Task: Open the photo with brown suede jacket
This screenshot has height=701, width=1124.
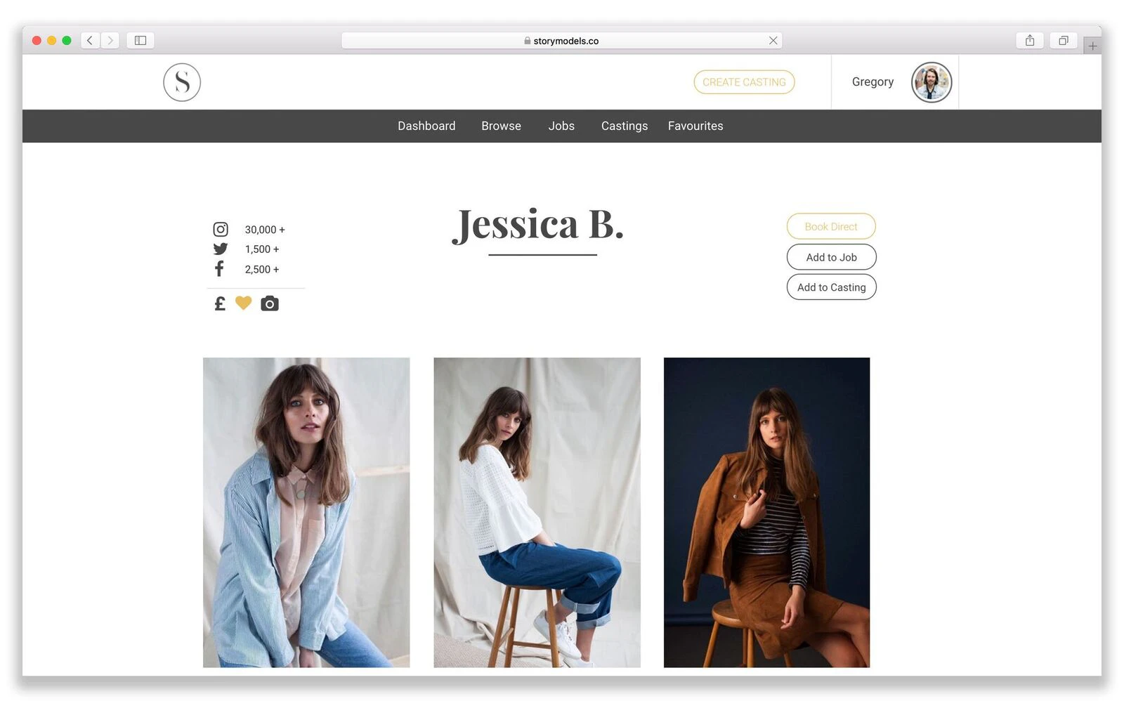Action: tap(766, 512)
